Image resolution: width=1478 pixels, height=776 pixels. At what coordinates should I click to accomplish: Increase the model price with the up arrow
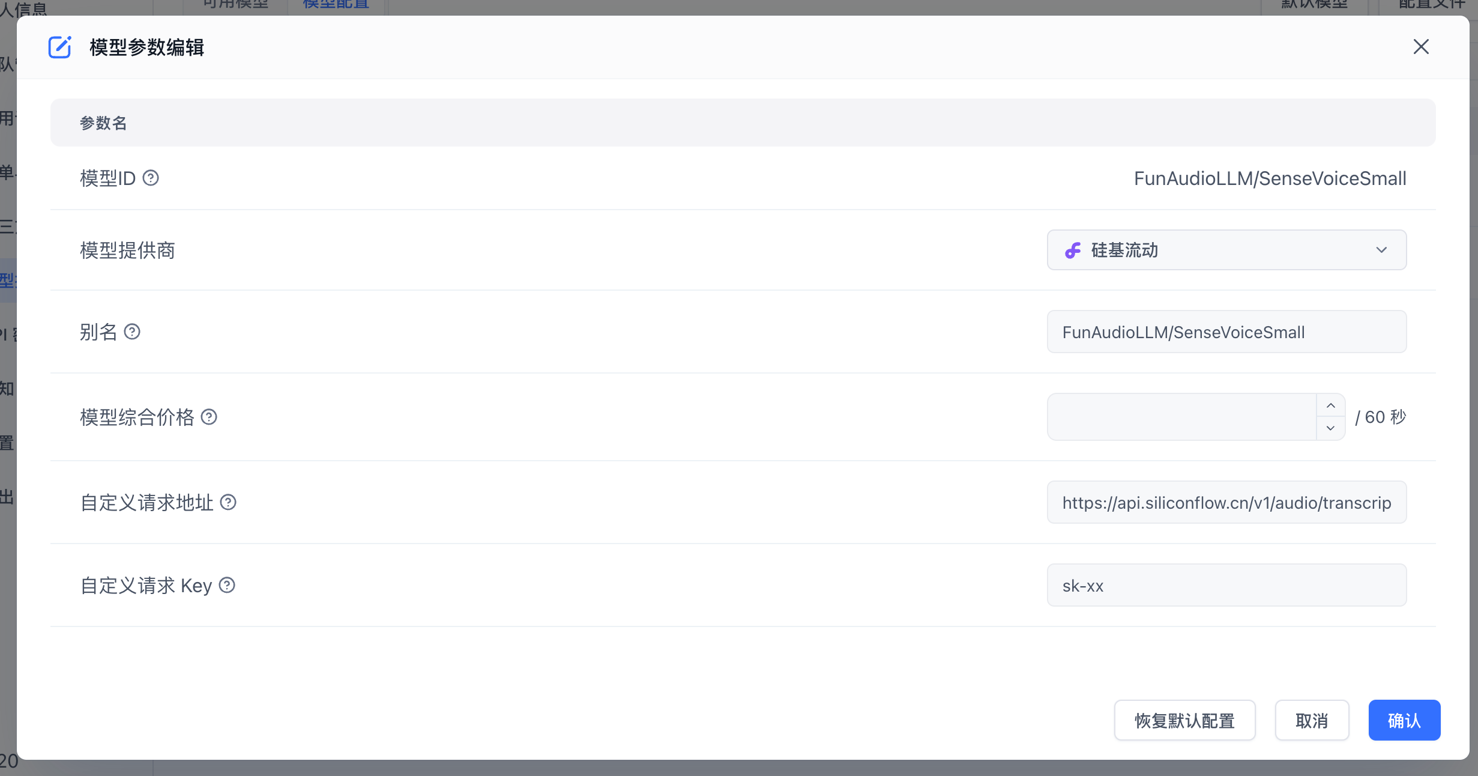click(1330, 406)
